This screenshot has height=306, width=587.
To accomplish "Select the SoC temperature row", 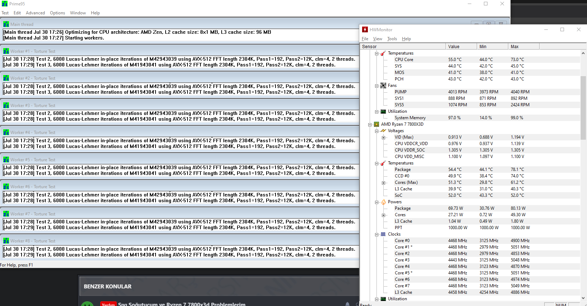I will 470,195.
